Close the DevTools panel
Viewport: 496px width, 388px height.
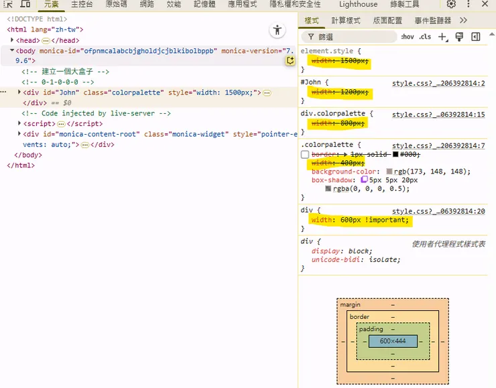[x=485, y=4]
